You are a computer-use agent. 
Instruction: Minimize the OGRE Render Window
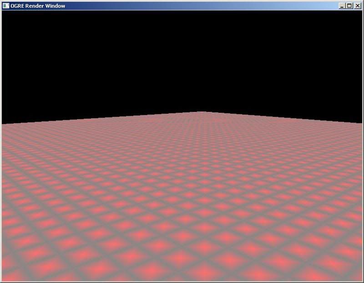(x=342, y=6)
